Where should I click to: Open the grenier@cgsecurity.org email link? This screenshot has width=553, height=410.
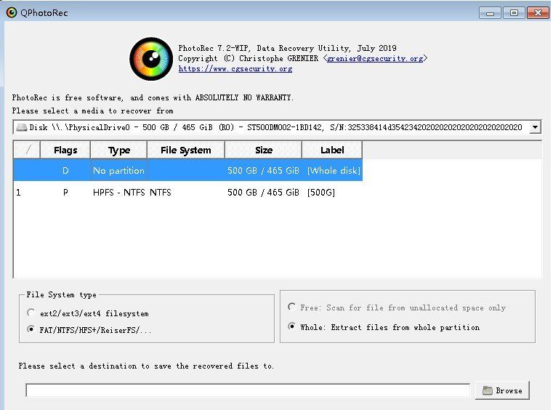[x=375, y=59]
